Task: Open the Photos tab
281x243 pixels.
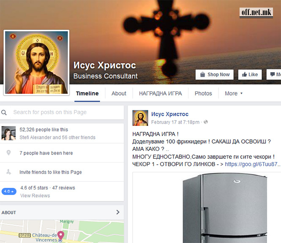Action: [x=203, y=93]
